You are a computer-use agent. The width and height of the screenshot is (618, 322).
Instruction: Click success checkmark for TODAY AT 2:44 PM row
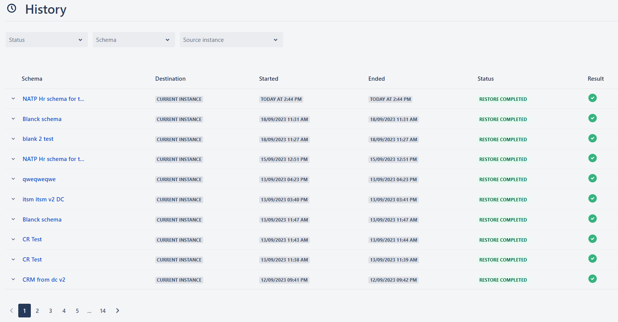[593, 98]
